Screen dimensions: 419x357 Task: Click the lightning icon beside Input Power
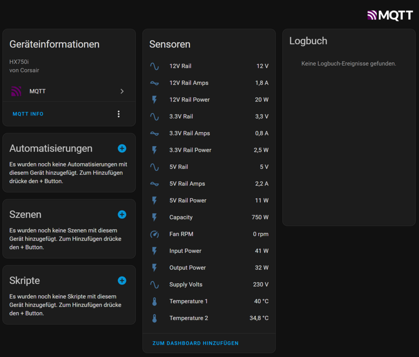click(154, 251)
